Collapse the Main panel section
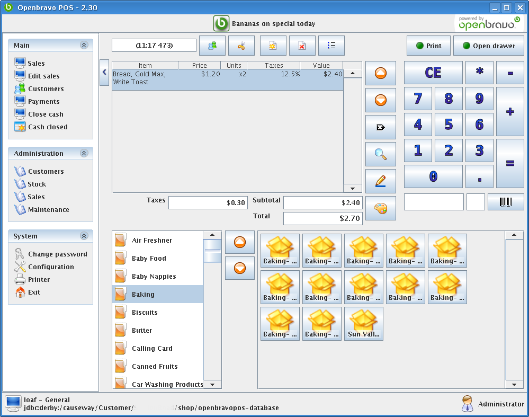This screenshot has height=417, width=529. [84, 46]
